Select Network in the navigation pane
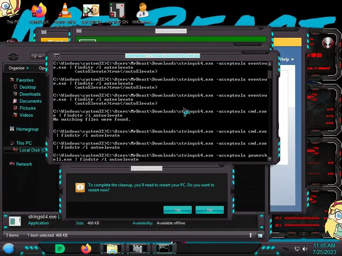Screen dimensions: 342x256 tap(24, 164)
